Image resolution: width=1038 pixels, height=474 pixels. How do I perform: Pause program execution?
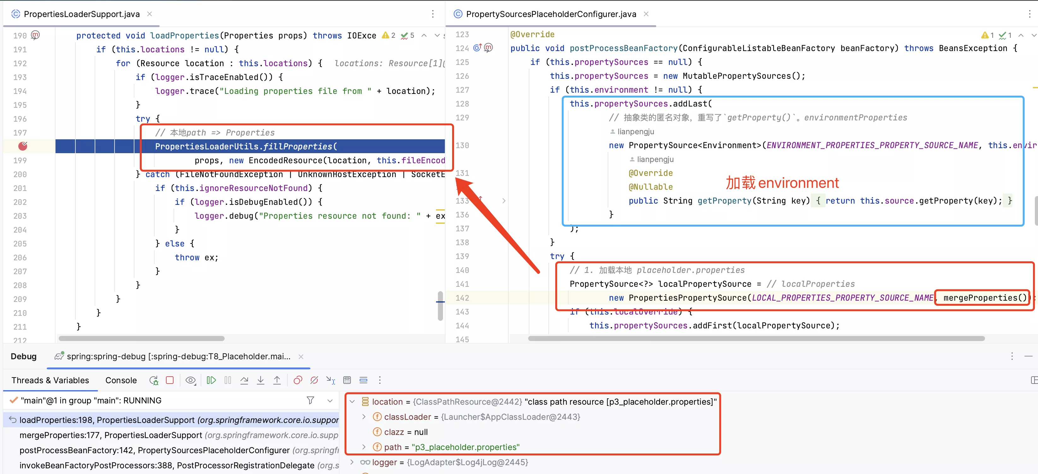[228, 380]
